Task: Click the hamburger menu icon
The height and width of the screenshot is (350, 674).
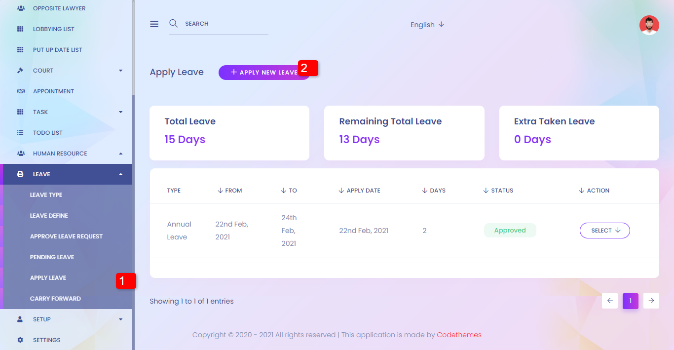Action: pyautogui.click(x=154, y=24)
